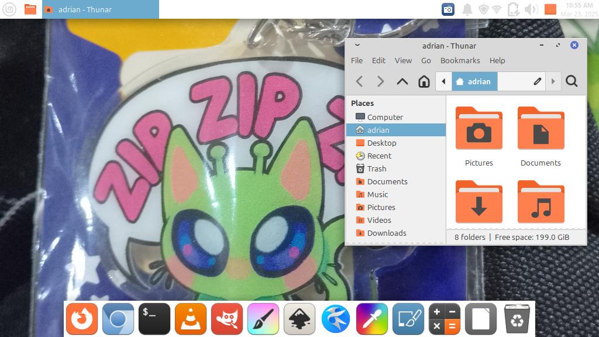Click the Thunar home folder toolbar icon
This screenshot has height=337, width=599.
pos(424,82)
